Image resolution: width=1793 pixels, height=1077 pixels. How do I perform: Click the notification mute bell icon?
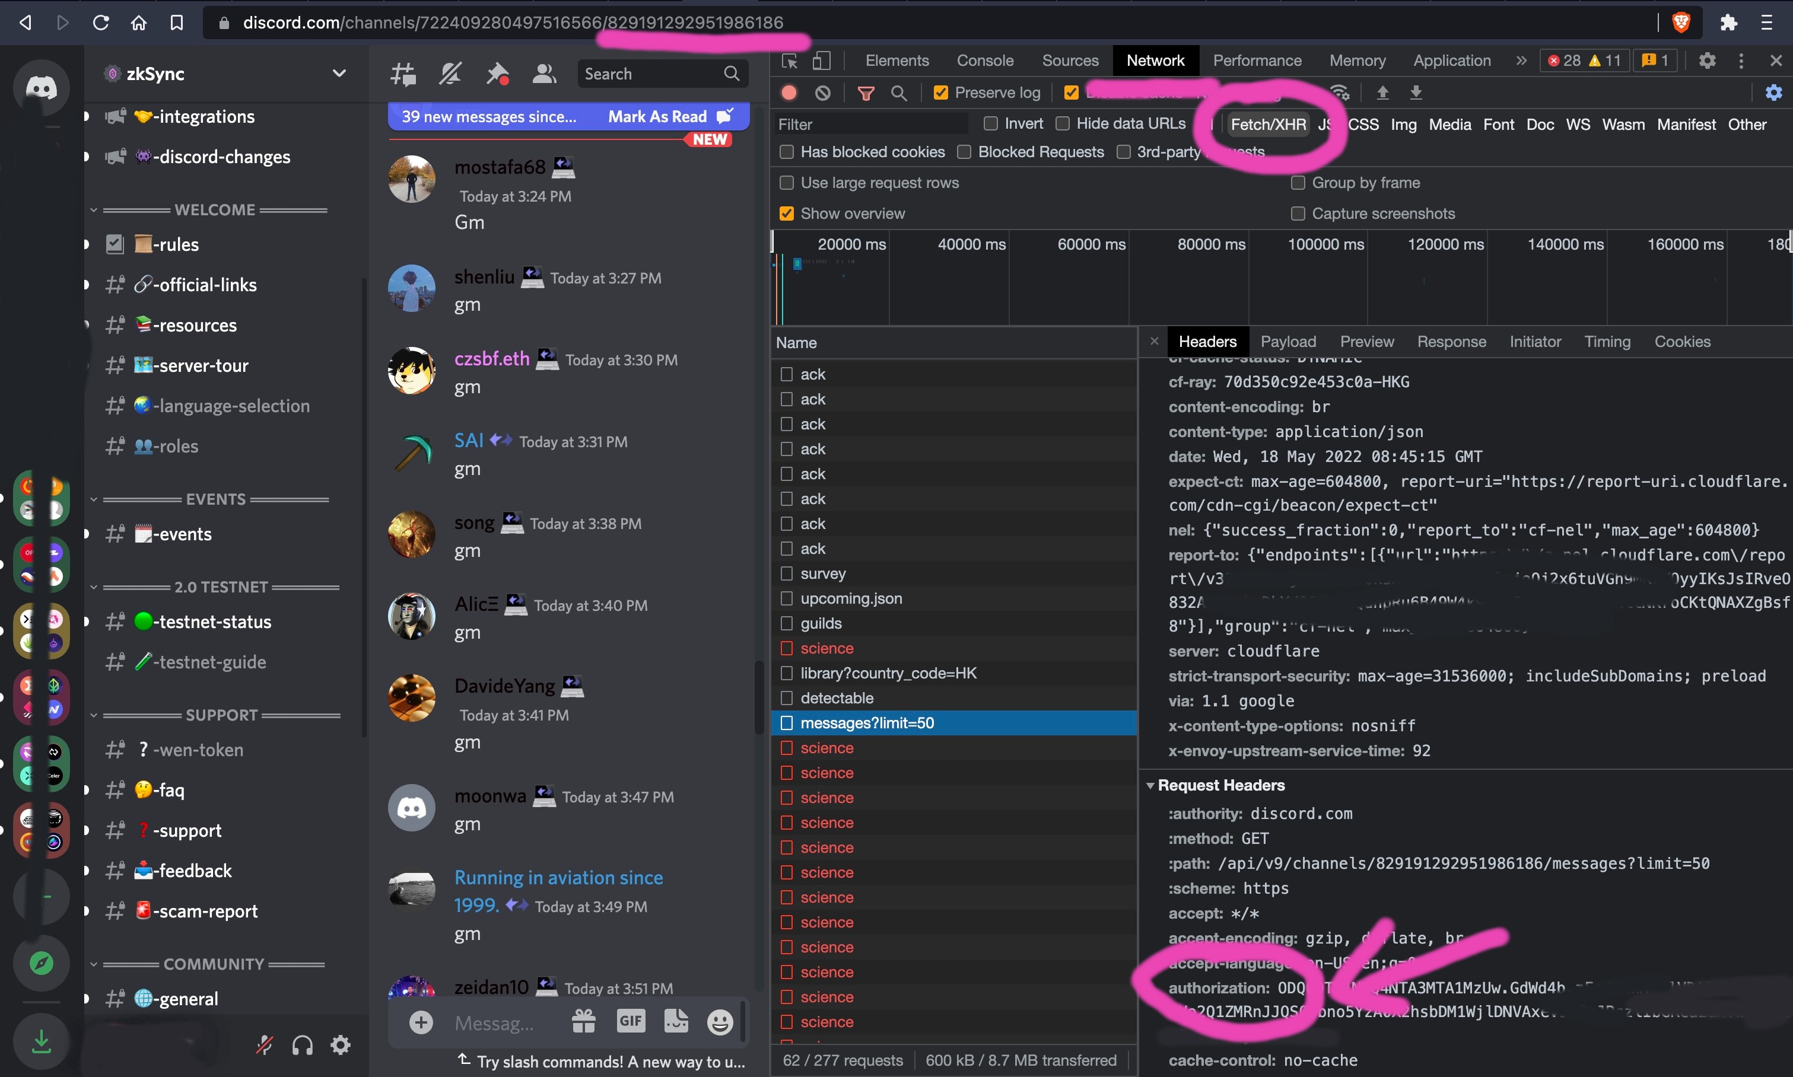pyautogui.click(x=450, y=74)
